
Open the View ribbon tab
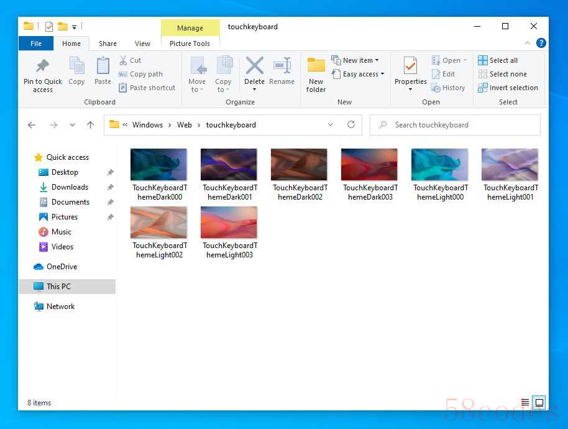click(x=142, y=44)
